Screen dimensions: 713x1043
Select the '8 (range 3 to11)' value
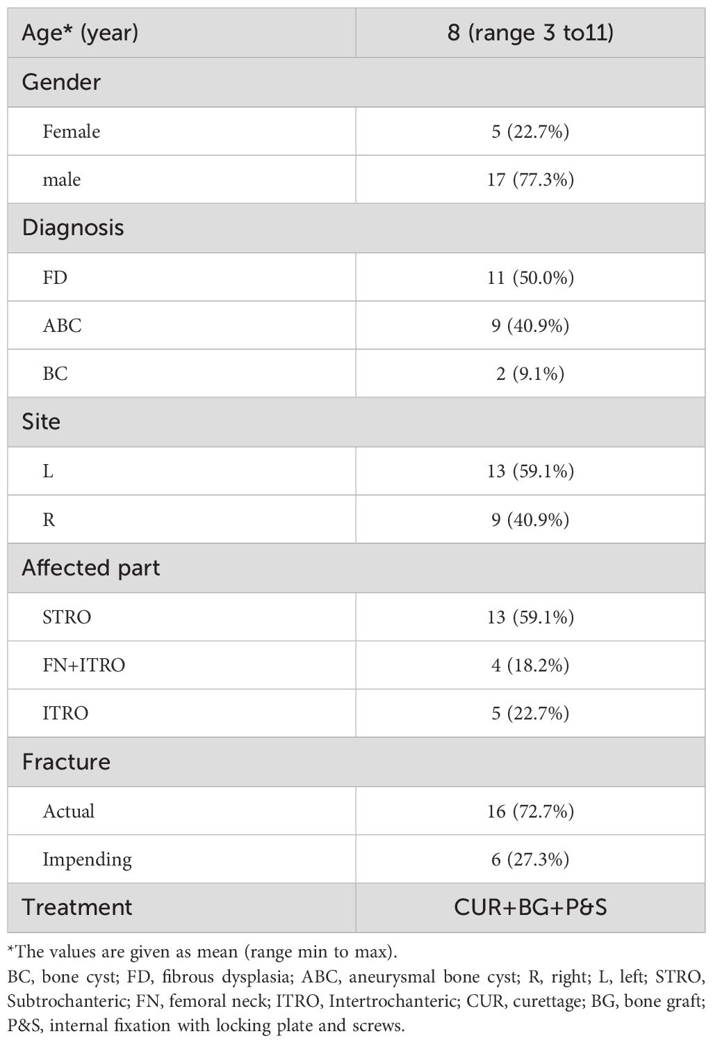pos(530,33)
